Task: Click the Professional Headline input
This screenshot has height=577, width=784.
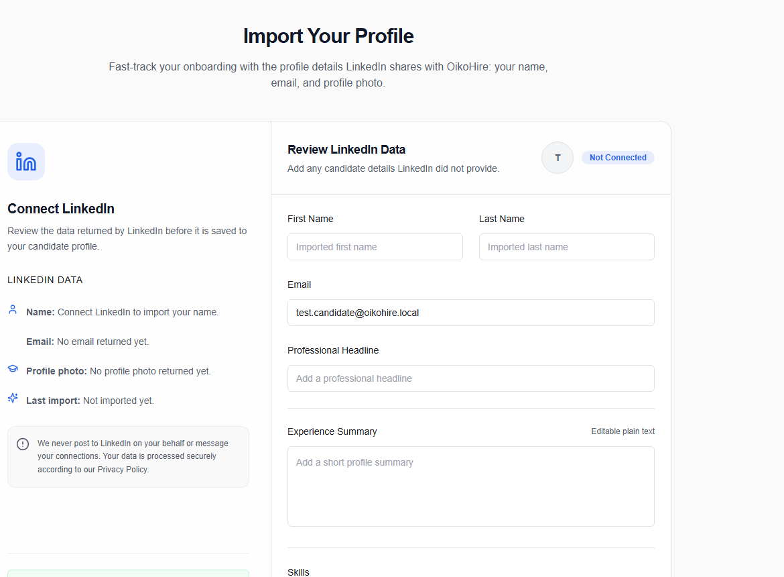Action: (471, 378)
